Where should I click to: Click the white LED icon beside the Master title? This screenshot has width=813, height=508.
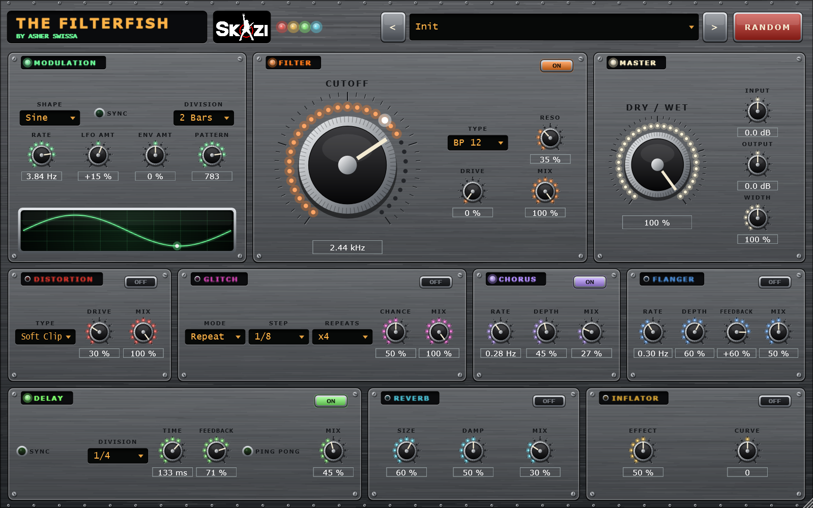click(x=613, y=63)
